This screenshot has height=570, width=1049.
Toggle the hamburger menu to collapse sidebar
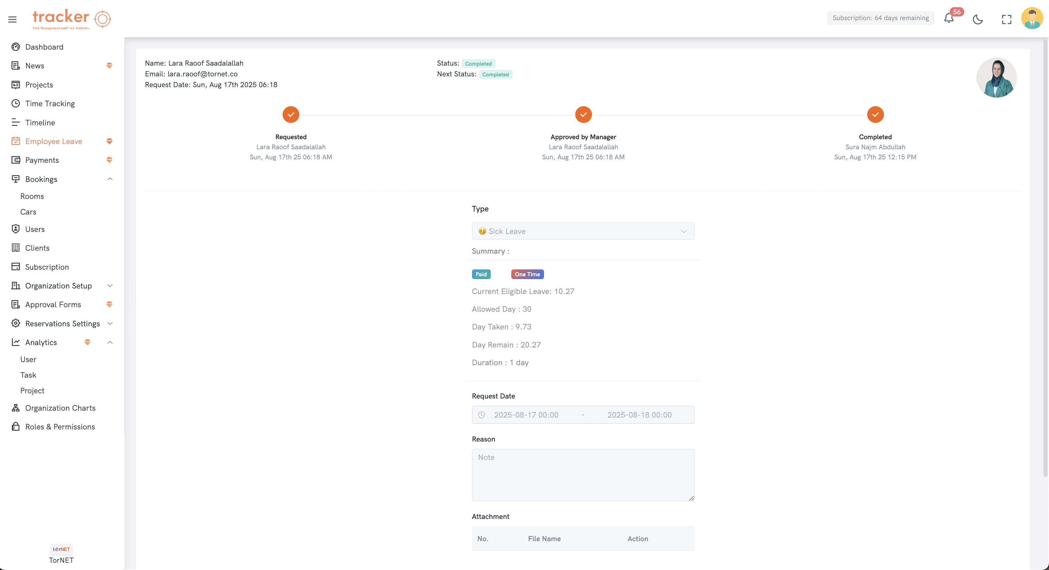[x=12, y=19]
